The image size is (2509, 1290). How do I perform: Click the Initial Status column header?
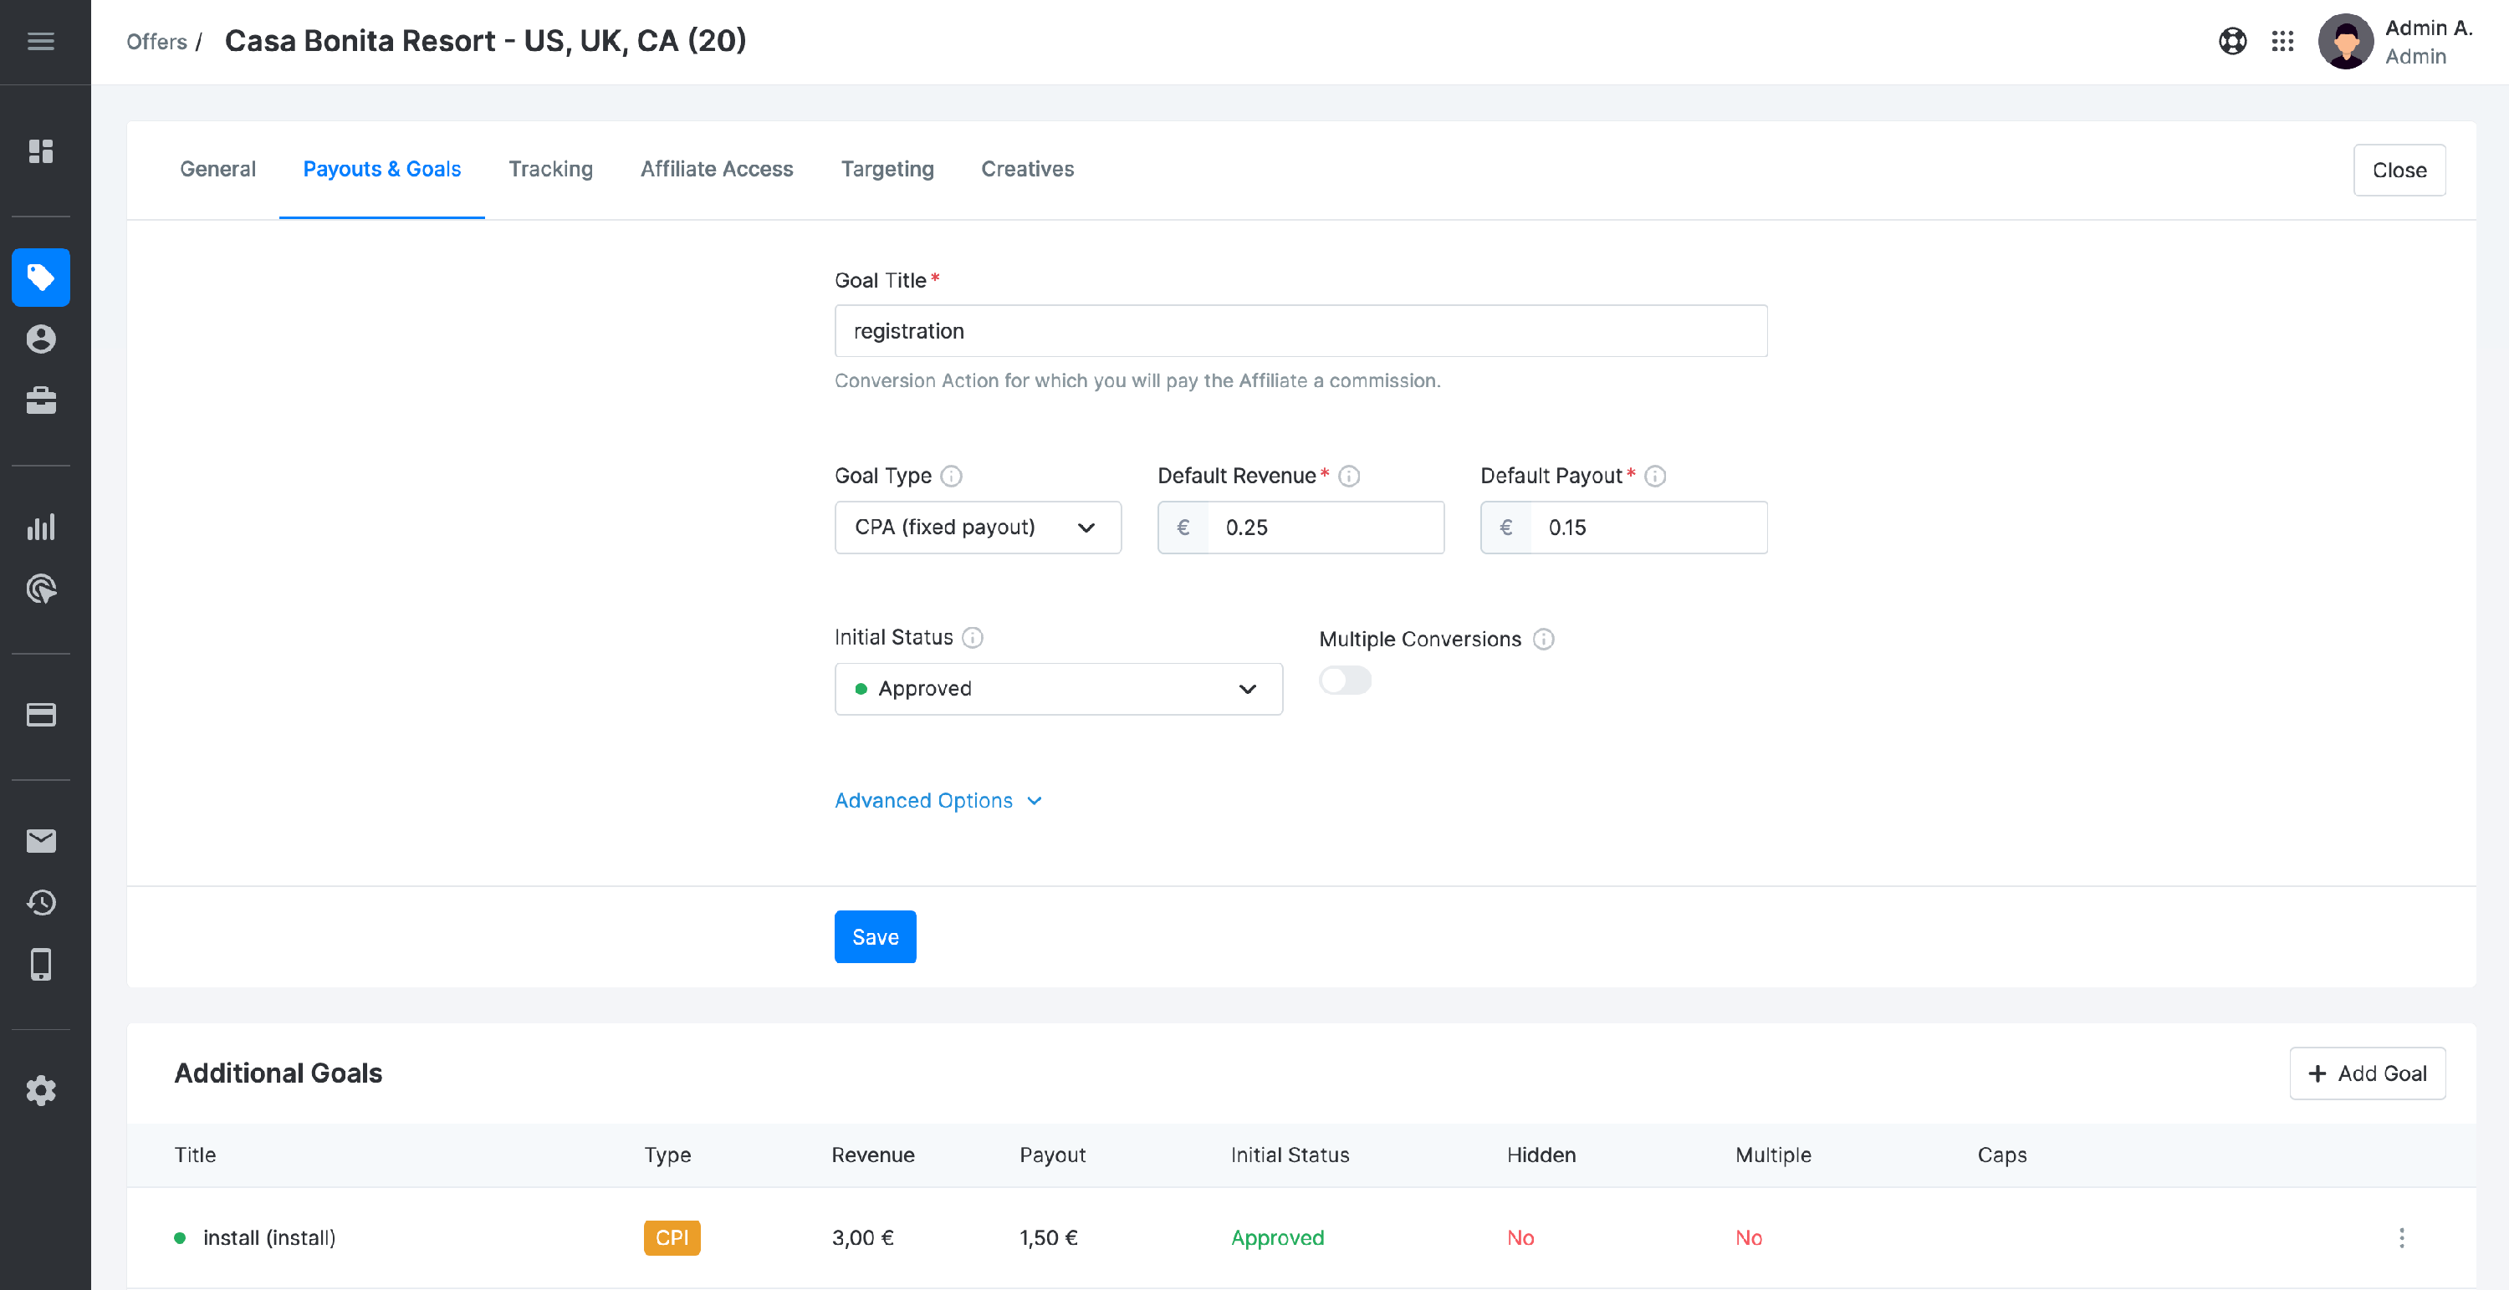click(x=1290, y=1155)
